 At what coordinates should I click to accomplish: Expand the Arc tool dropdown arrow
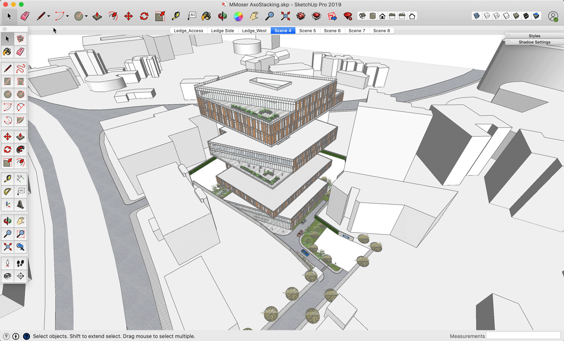tap(68, 16)
